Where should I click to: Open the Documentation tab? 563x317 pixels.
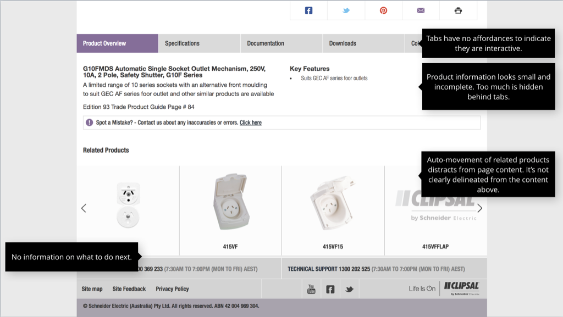(266, 43)
